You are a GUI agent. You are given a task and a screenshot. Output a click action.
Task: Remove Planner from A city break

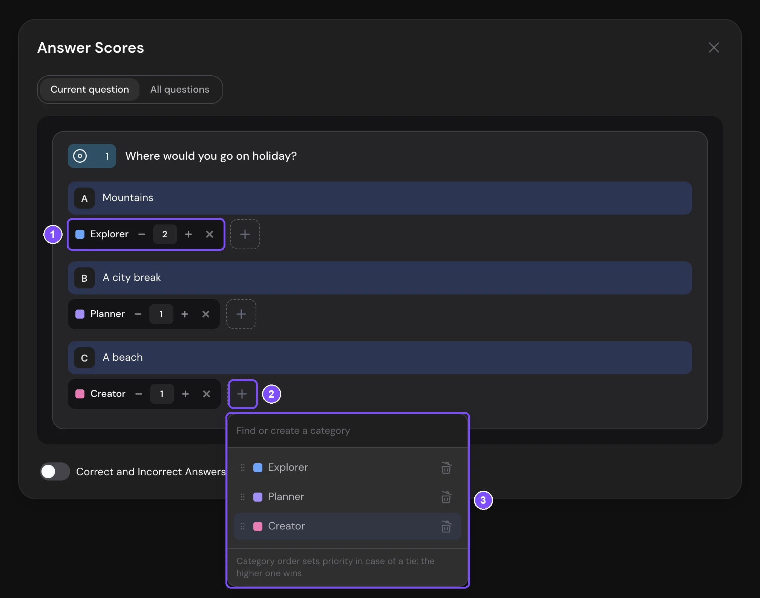[x=206, y=314]
